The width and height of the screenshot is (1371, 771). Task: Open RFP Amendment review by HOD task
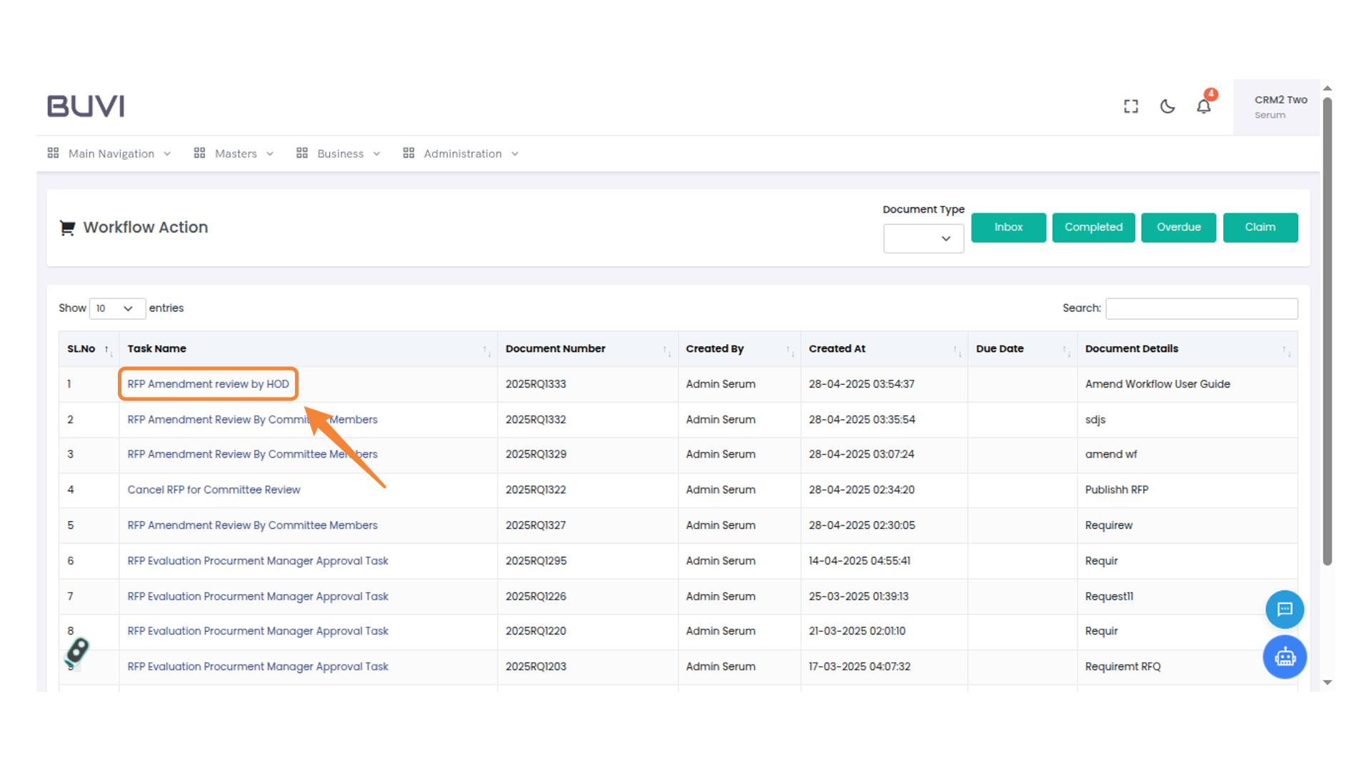tap(208, 384)
